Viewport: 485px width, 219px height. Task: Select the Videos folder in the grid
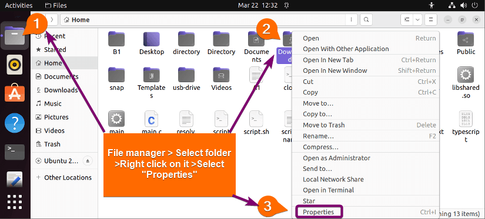point(221,79)
